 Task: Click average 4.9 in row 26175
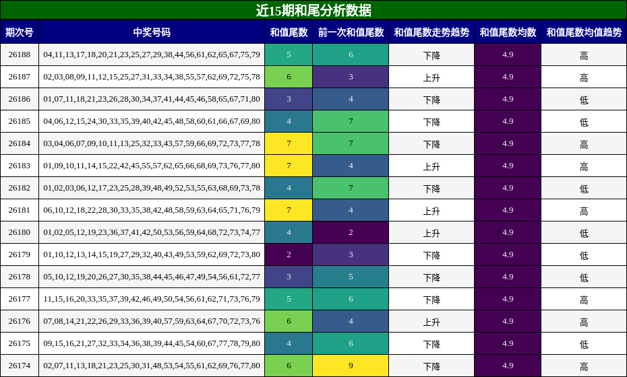coord(508,343)
